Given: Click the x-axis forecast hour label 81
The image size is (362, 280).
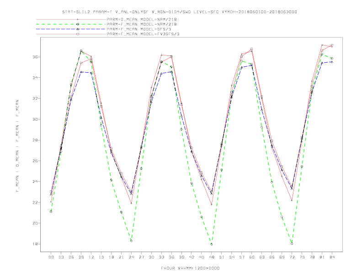Looking at the screenshot, I should point(322,257).
